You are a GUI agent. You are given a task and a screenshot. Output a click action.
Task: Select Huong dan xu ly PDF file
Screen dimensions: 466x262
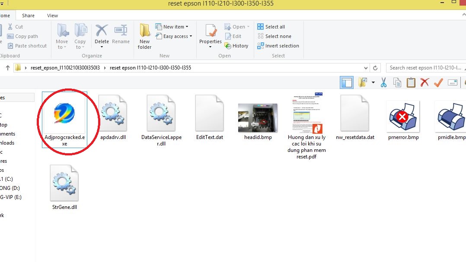(x=306, y=126)
